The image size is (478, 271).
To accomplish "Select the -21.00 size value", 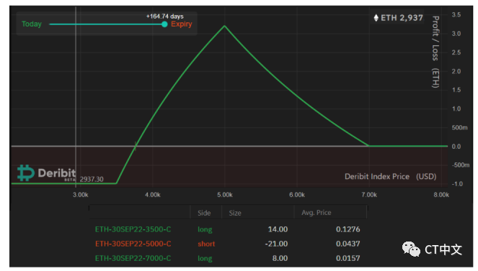I will (276, 244).
